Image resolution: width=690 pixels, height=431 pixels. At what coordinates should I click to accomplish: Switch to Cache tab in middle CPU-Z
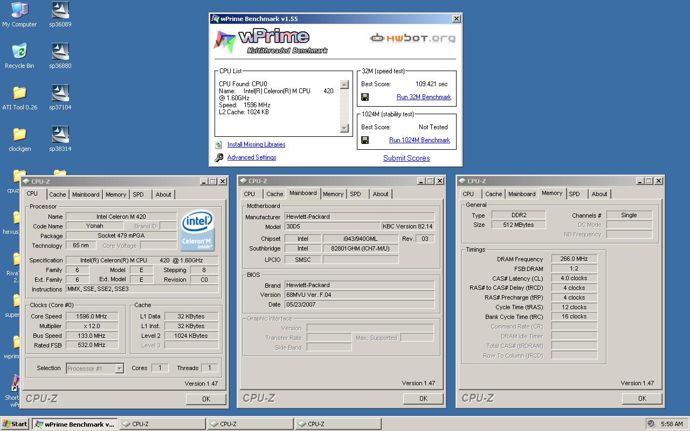(274, 194)
